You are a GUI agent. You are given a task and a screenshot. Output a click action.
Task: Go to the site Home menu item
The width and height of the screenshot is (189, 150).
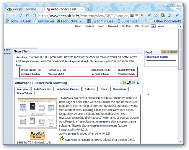point(78,26)
